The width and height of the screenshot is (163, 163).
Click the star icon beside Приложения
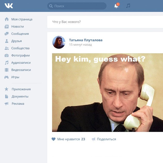(6, 89)
